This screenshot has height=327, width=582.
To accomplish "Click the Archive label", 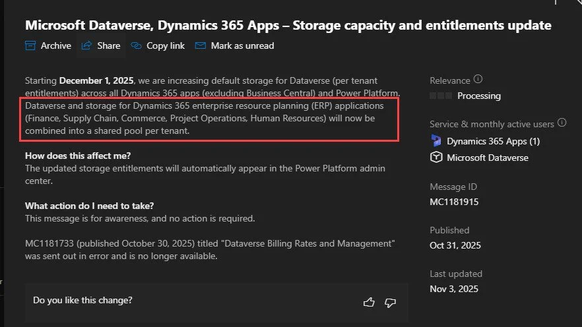I will 55,45.
